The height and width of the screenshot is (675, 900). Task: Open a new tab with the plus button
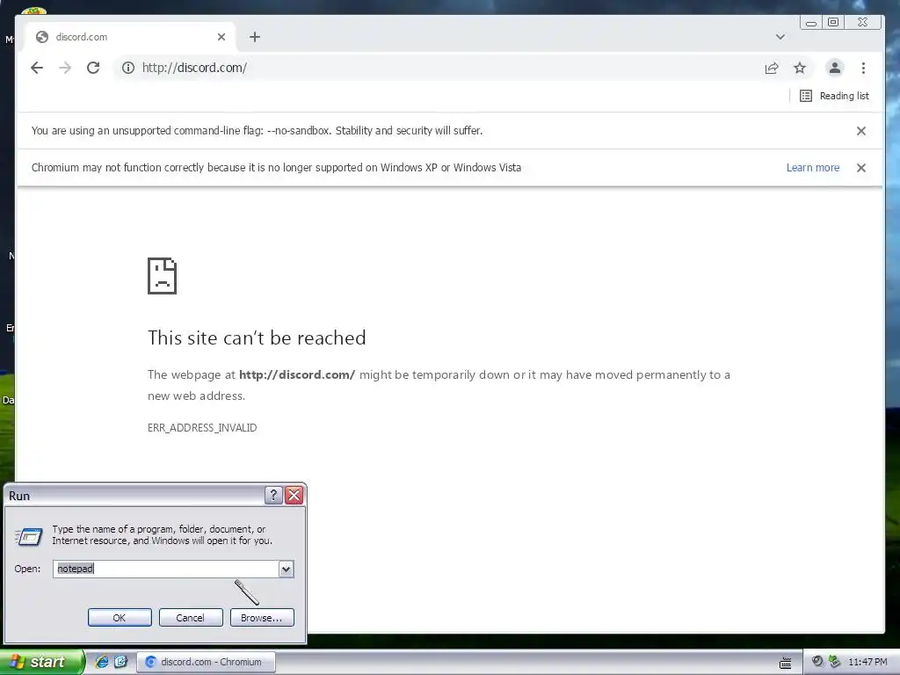click(x=255, y=37)
